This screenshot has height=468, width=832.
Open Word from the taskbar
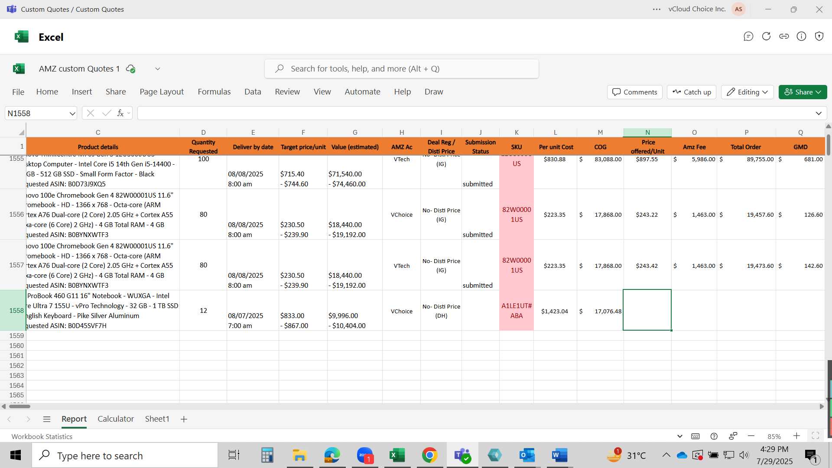coord(559,455)
